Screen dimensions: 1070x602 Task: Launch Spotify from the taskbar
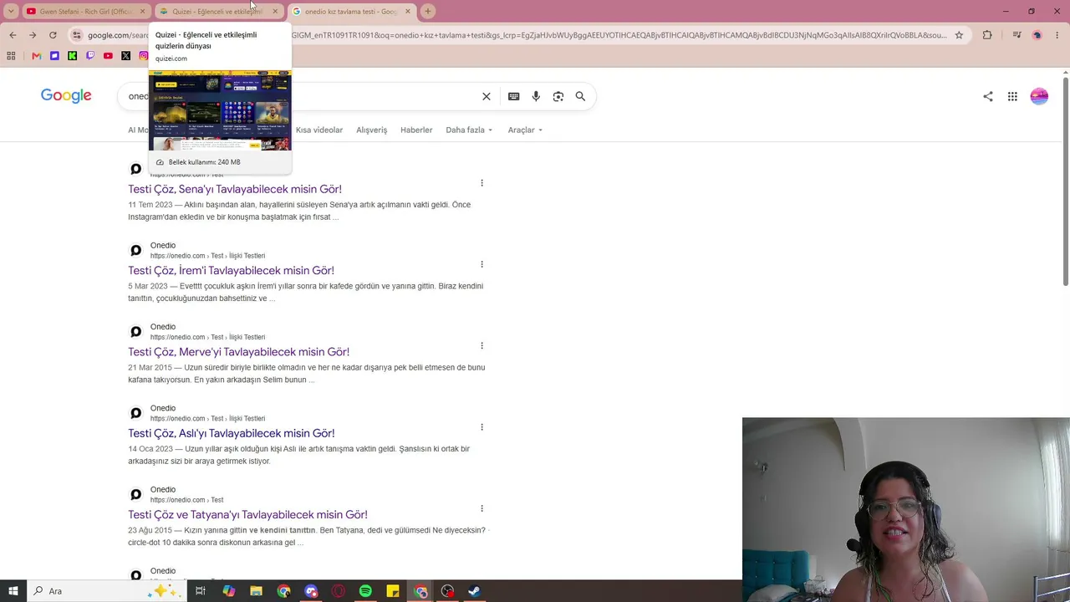(x=365, y=591)
